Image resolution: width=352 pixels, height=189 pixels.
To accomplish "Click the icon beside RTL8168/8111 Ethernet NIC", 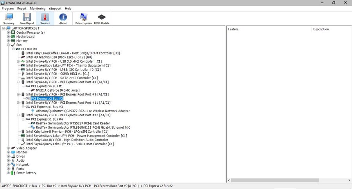I will 33,128.
